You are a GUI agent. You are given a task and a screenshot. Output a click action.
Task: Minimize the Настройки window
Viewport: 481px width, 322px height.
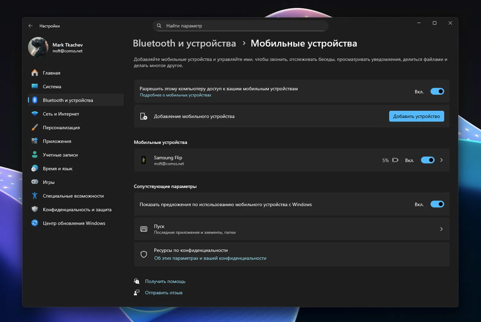(x=419, y=23)
